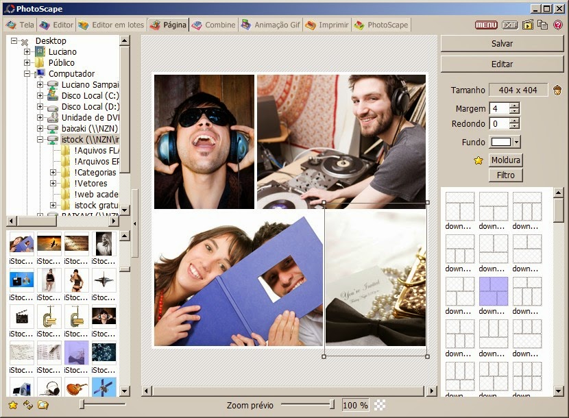569x418 pixels.
Task: Expand the Público folder node
Action: pos(27,62)
